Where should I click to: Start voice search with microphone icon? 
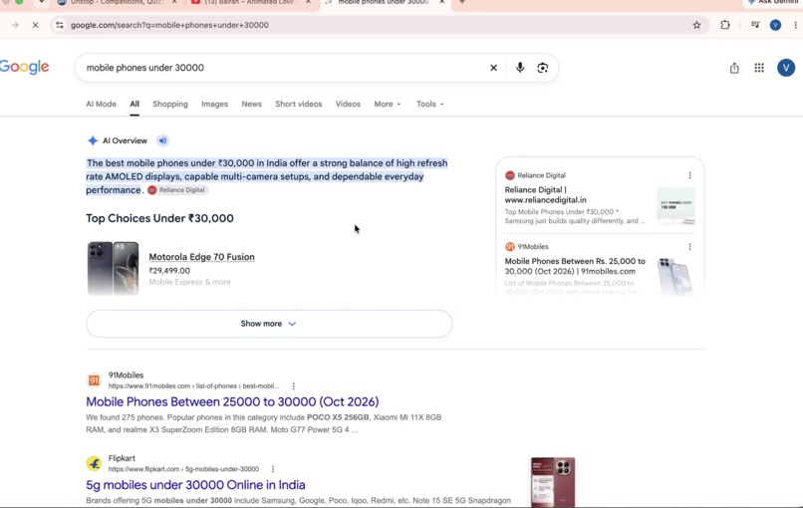(x=520, y=68)
